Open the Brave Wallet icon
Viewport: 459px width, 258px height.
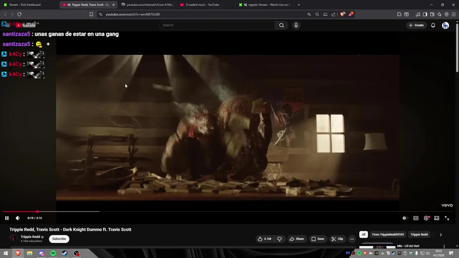click(432, 14)
